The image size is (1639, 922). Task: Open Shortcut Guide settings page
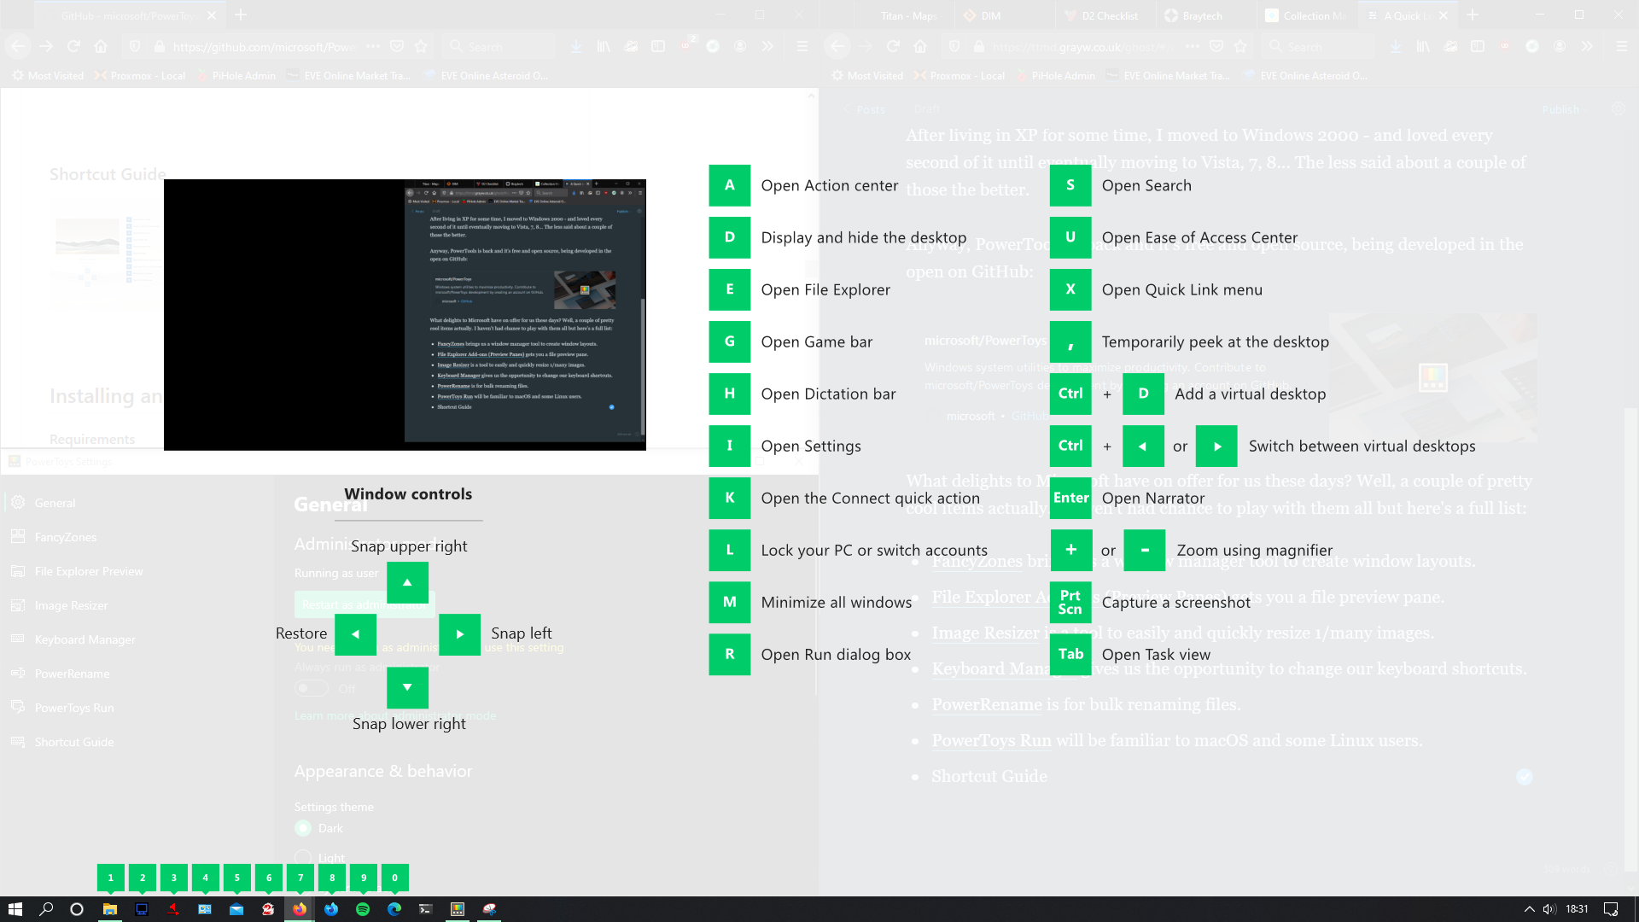(74, 742)
